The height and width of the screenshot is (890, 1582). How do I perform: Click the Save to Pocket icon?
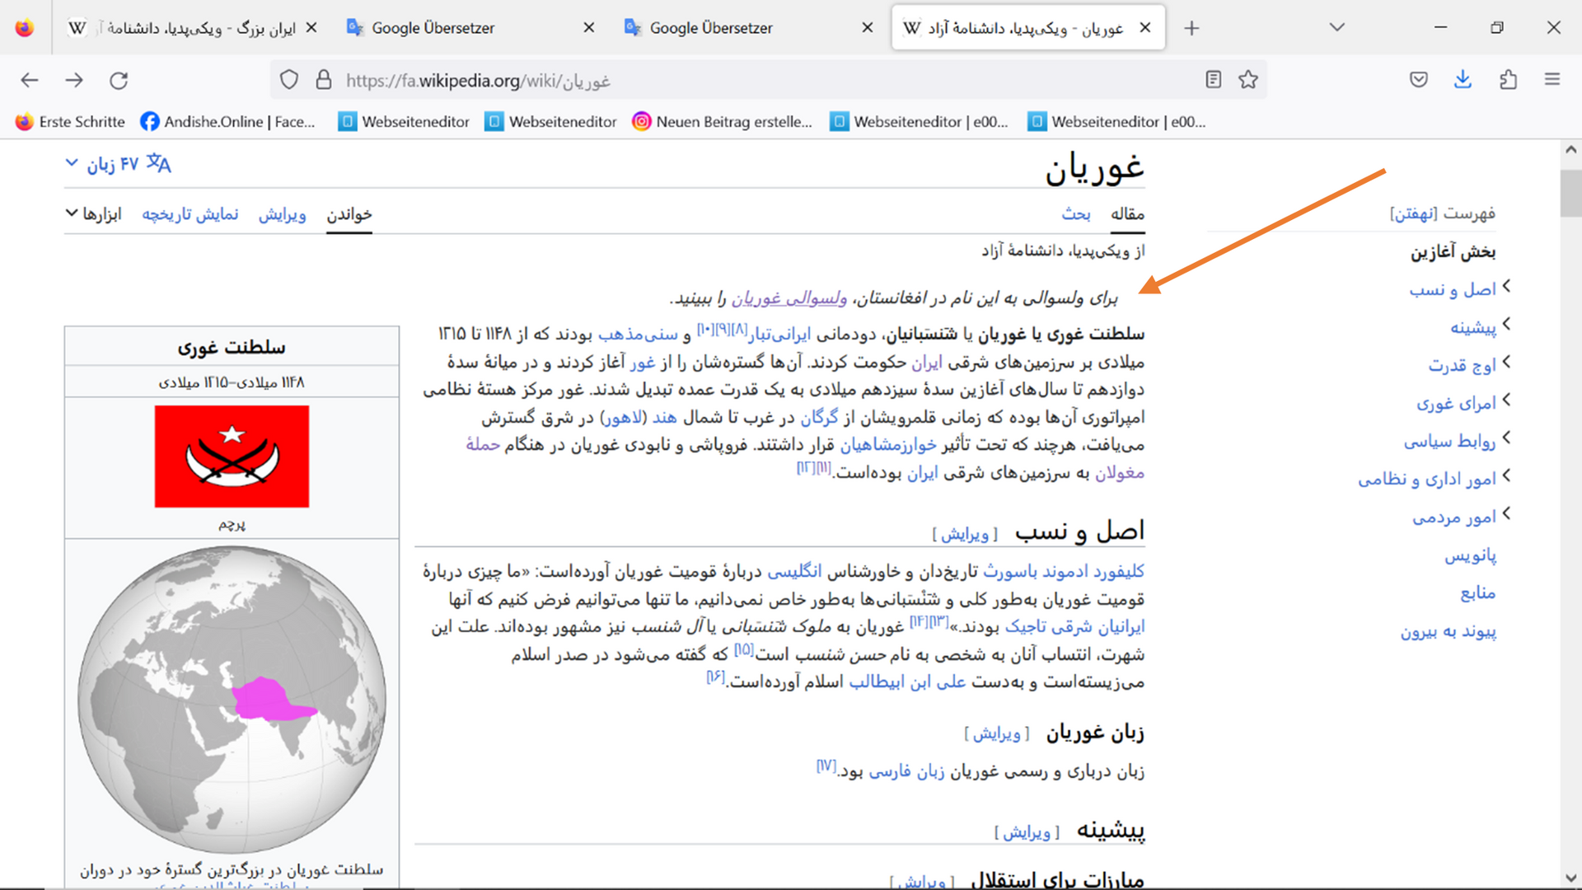click(x=1418, y=80)
